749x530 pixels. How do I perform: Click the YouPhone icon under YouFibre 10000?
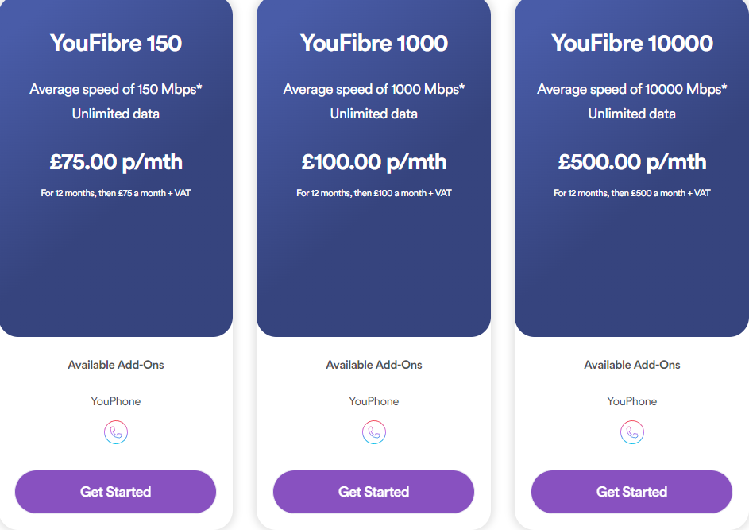point(632,432)
